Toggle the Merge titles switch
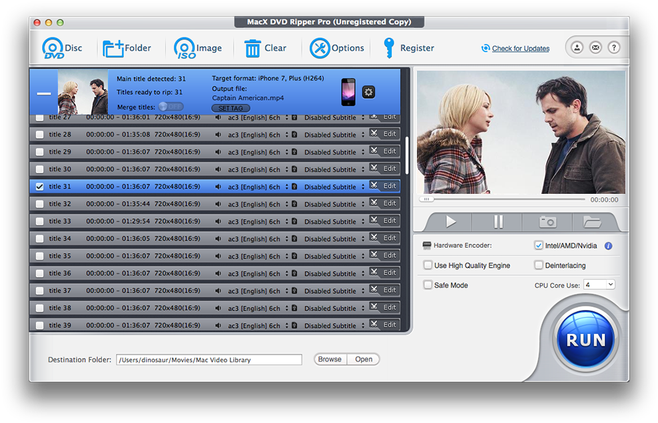658x423 pixels. point(171,106)
